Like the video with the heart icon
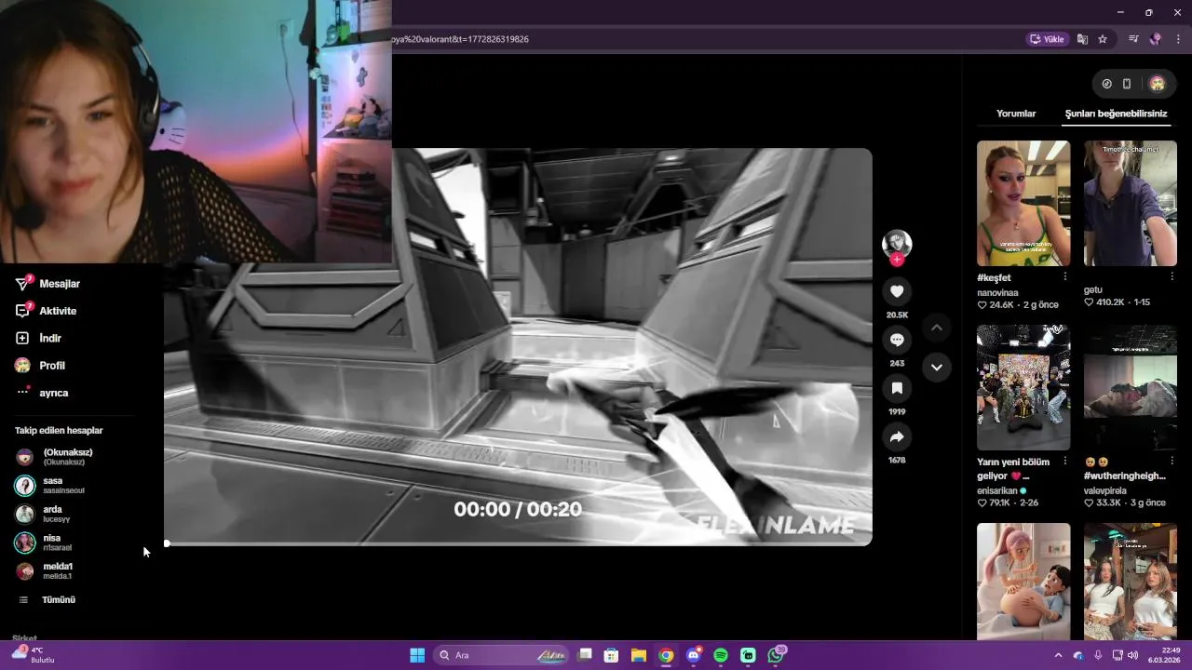This screenshot has height=670, width=1192. pyautogui.click(x=897, y=291)
